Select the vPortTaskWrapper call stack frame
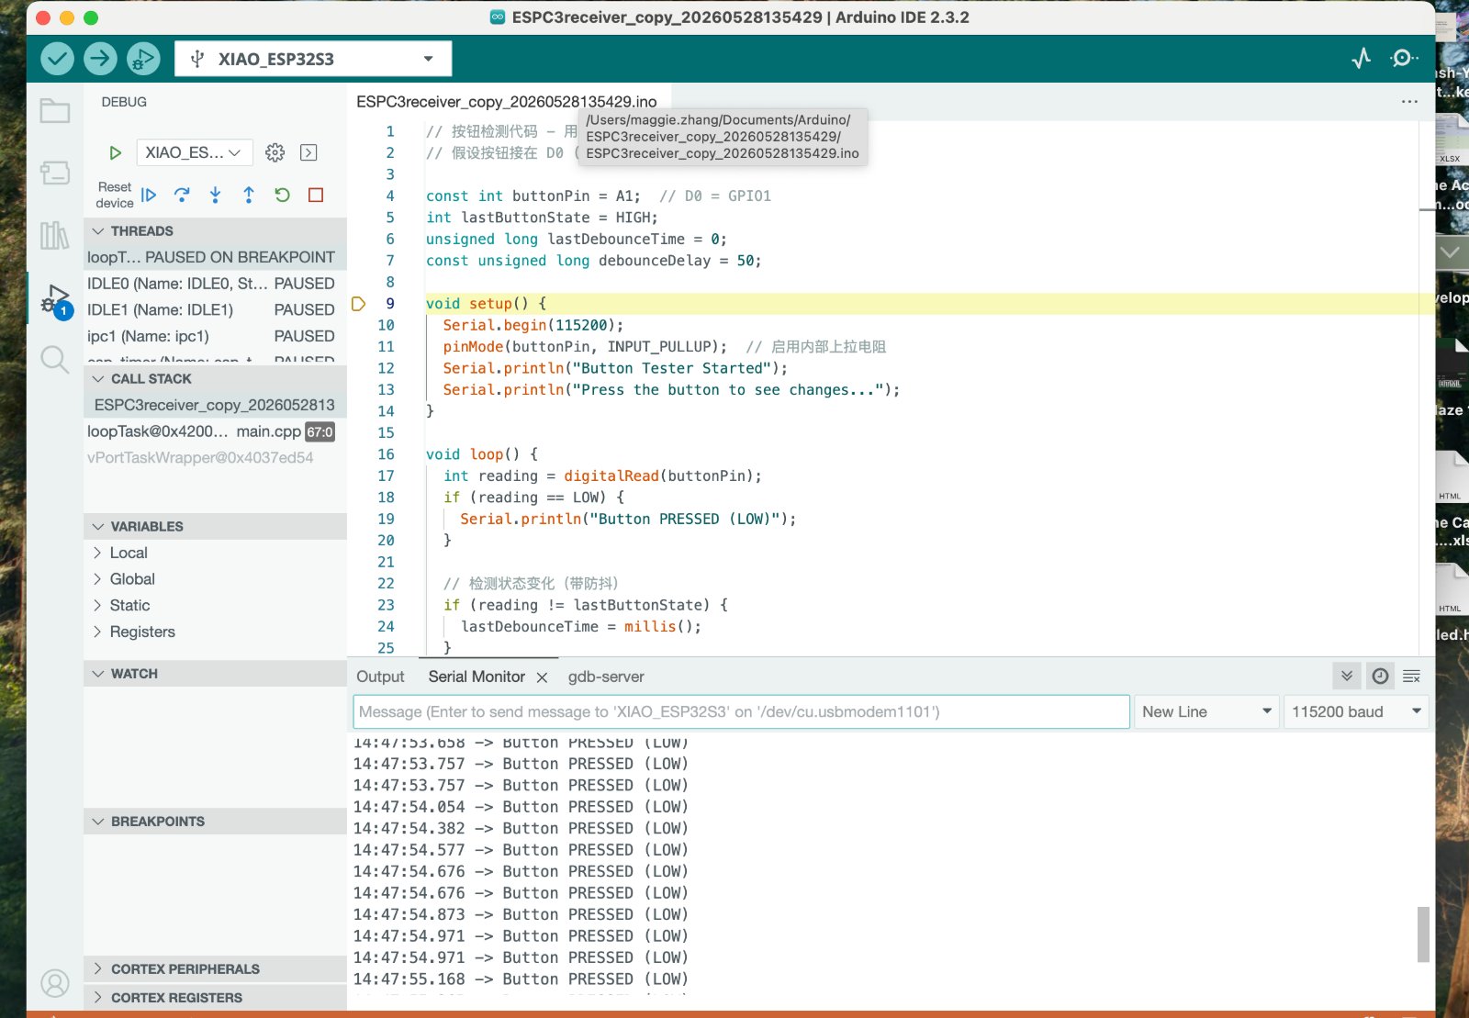The width and height of the screenshot is (1469, 1018). click(216, 458)
